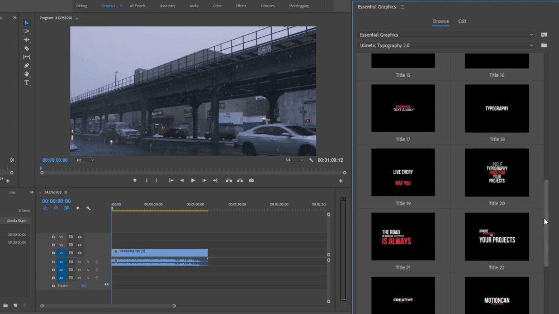Mute audio track A1
The height and width of the screenshot is (314, 559).
tap(79, 262)
